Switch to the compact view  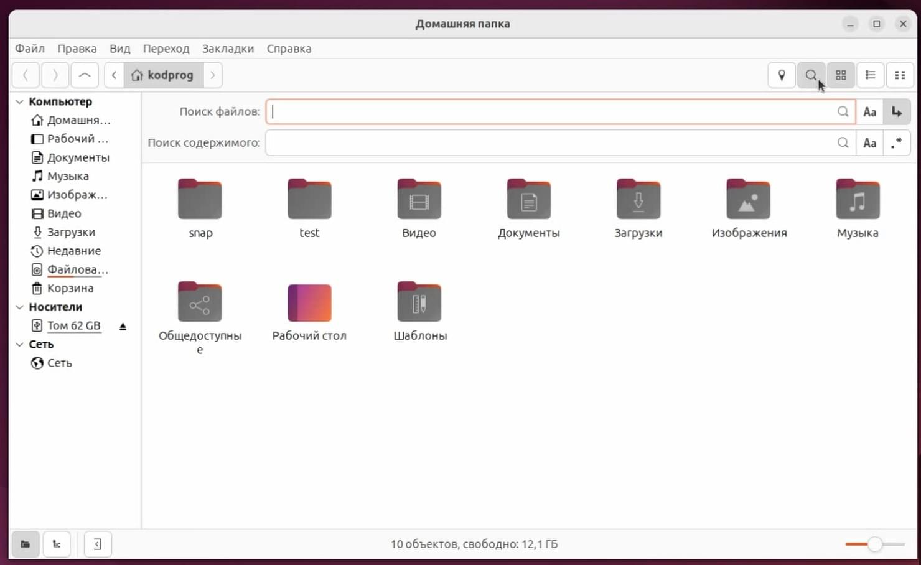tap(900, 75)
